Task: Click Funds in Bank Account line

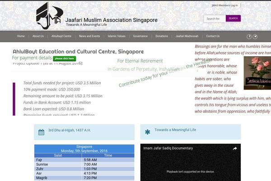Action: tap(57, 102)
